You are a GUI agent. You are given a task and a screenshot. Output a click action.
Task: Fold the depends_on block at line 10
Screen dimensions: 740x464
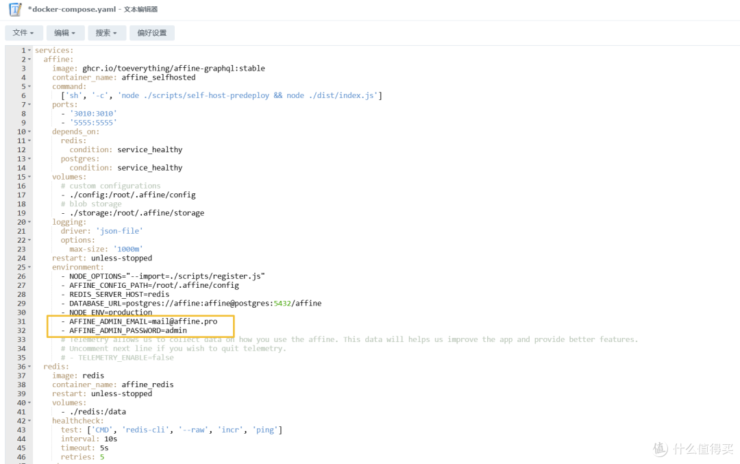[29, 132]
